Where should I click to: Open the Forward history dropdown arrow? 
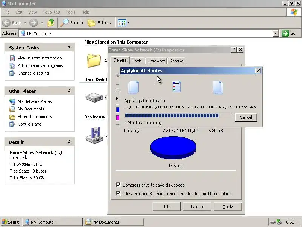[x=42, y=23]
